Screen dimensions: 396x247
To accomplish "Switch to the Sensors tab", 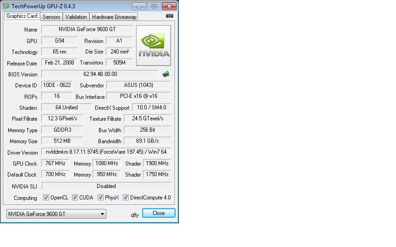I will coord(51,17).
